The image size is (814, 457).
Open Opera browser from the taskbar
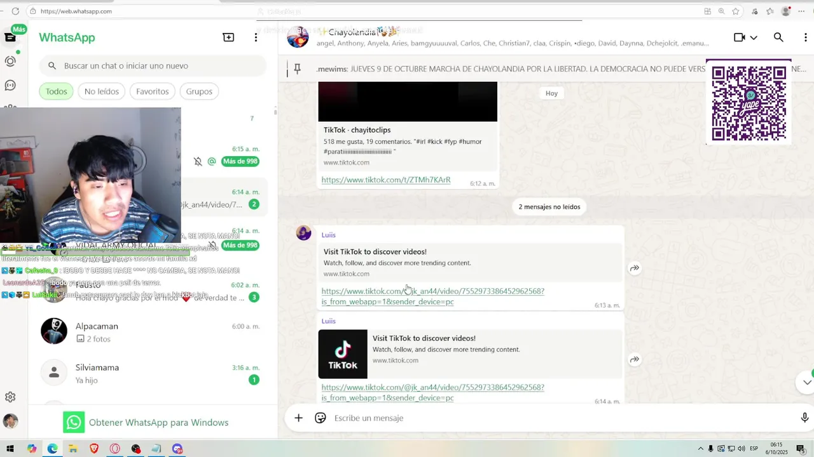pyautogui.click(x=115, y=449)
